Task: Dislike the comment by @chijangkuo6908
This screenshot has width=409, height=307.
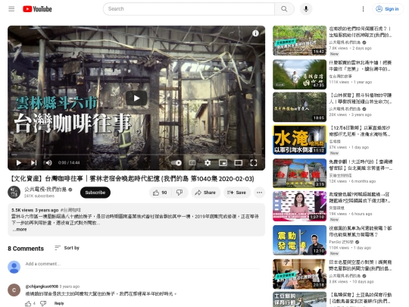Action: tap(43, 303)
